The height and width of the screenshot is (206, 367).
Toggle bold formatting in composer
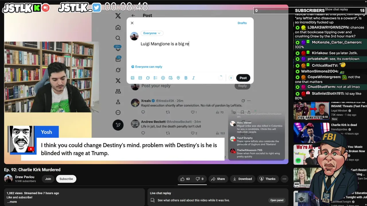186,78
